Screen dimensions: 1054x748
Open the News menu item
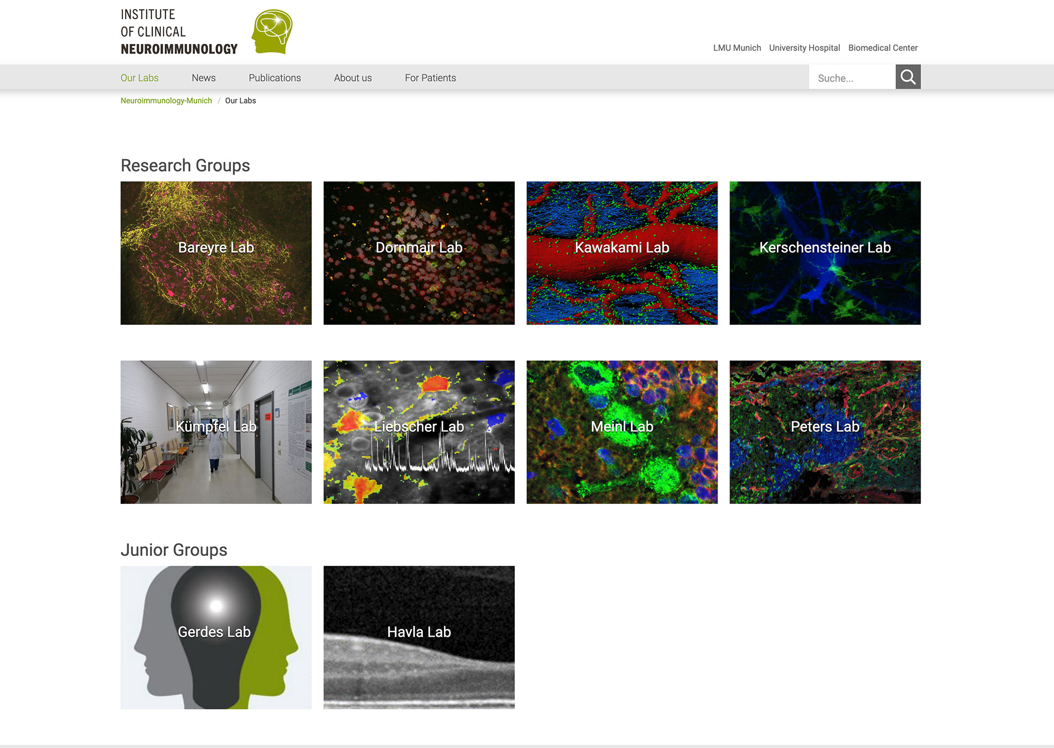[x=204, y=78]
